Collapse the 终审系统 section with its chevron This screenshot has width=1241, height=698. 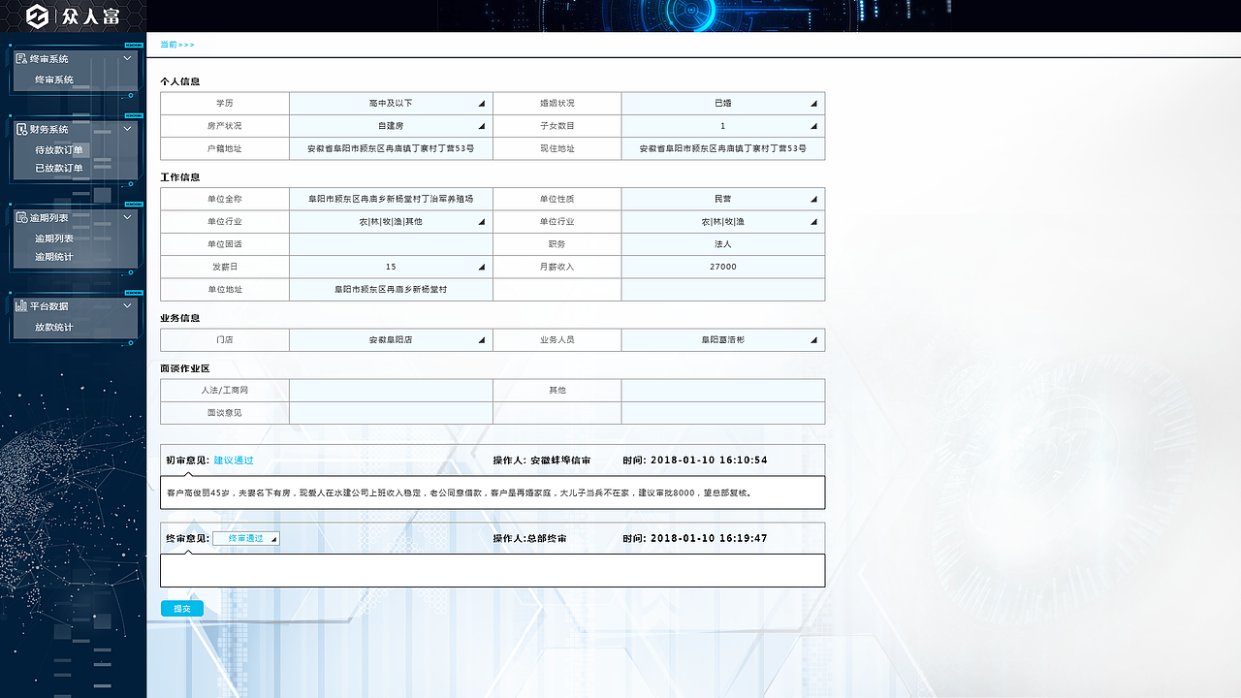[x=127, y=58]
